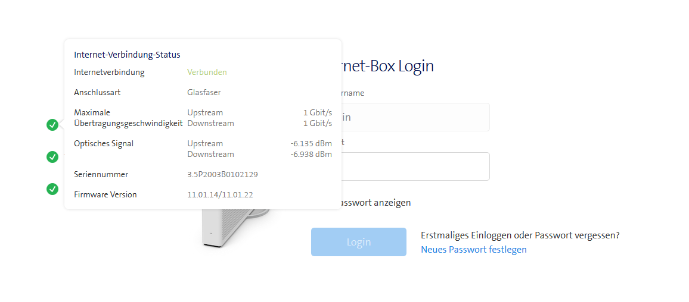Click the Upstream 1 Gbit/s speed value

coord(318,112)
